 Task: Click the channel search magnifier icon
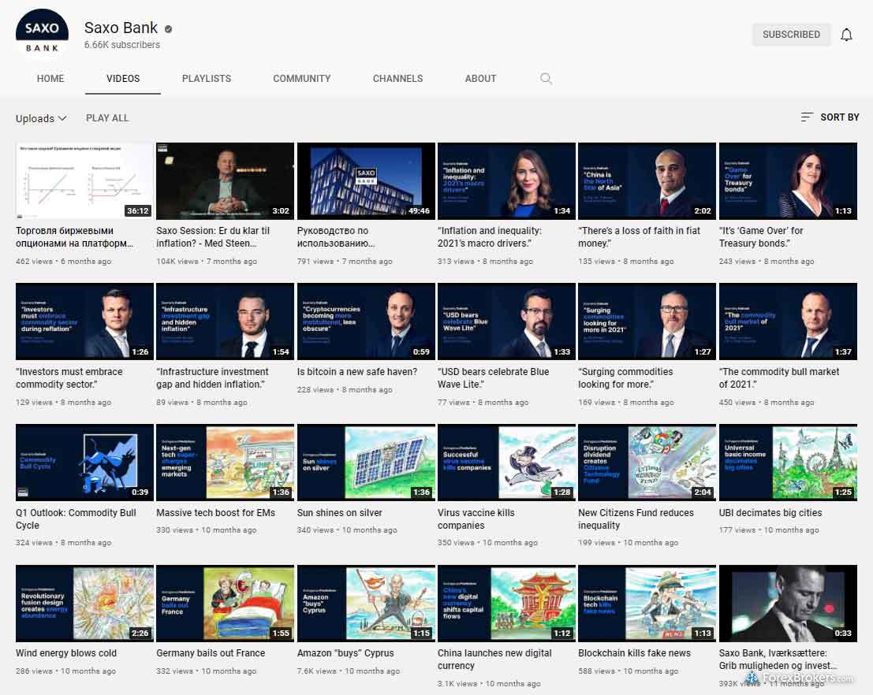coord(546,79)
